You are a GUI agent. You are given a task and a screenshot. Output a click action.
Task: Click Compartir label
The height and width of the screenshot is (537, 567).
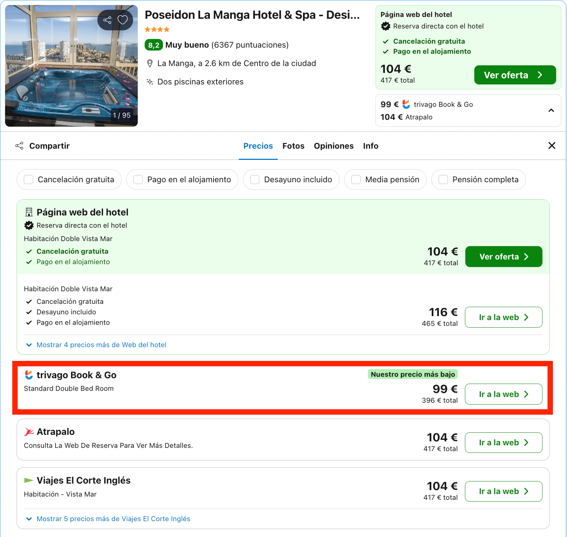coord(49,146)
